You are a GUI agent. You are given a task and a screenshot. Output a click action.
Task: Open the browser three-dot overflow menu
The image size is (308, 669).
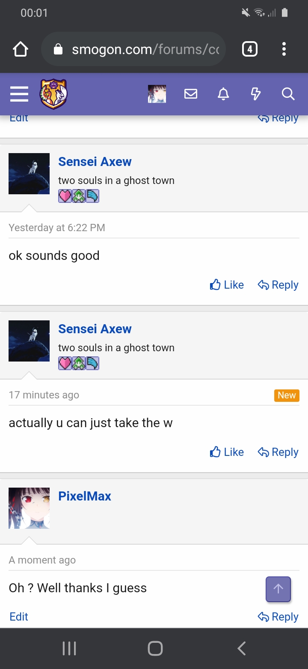pos(284,49)
